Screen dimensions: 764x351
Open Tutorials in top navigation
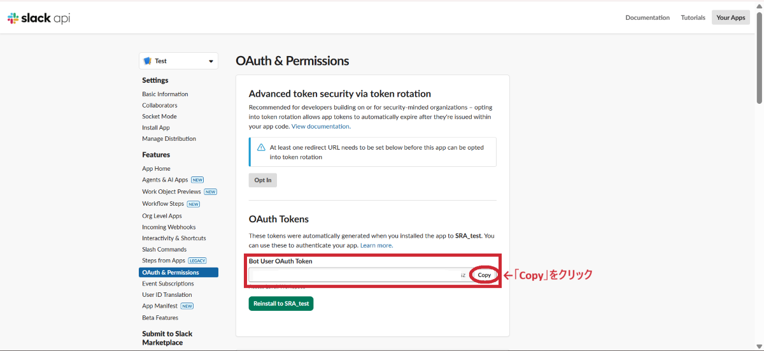tap(693, 18)
